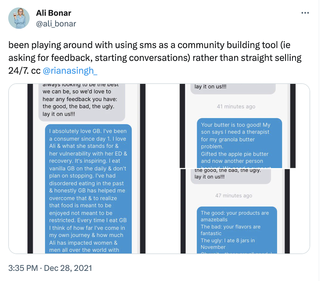Open the @rianasingh_ mention link
This screenshot has height=281, width=320.
click(x=70, y=70)
